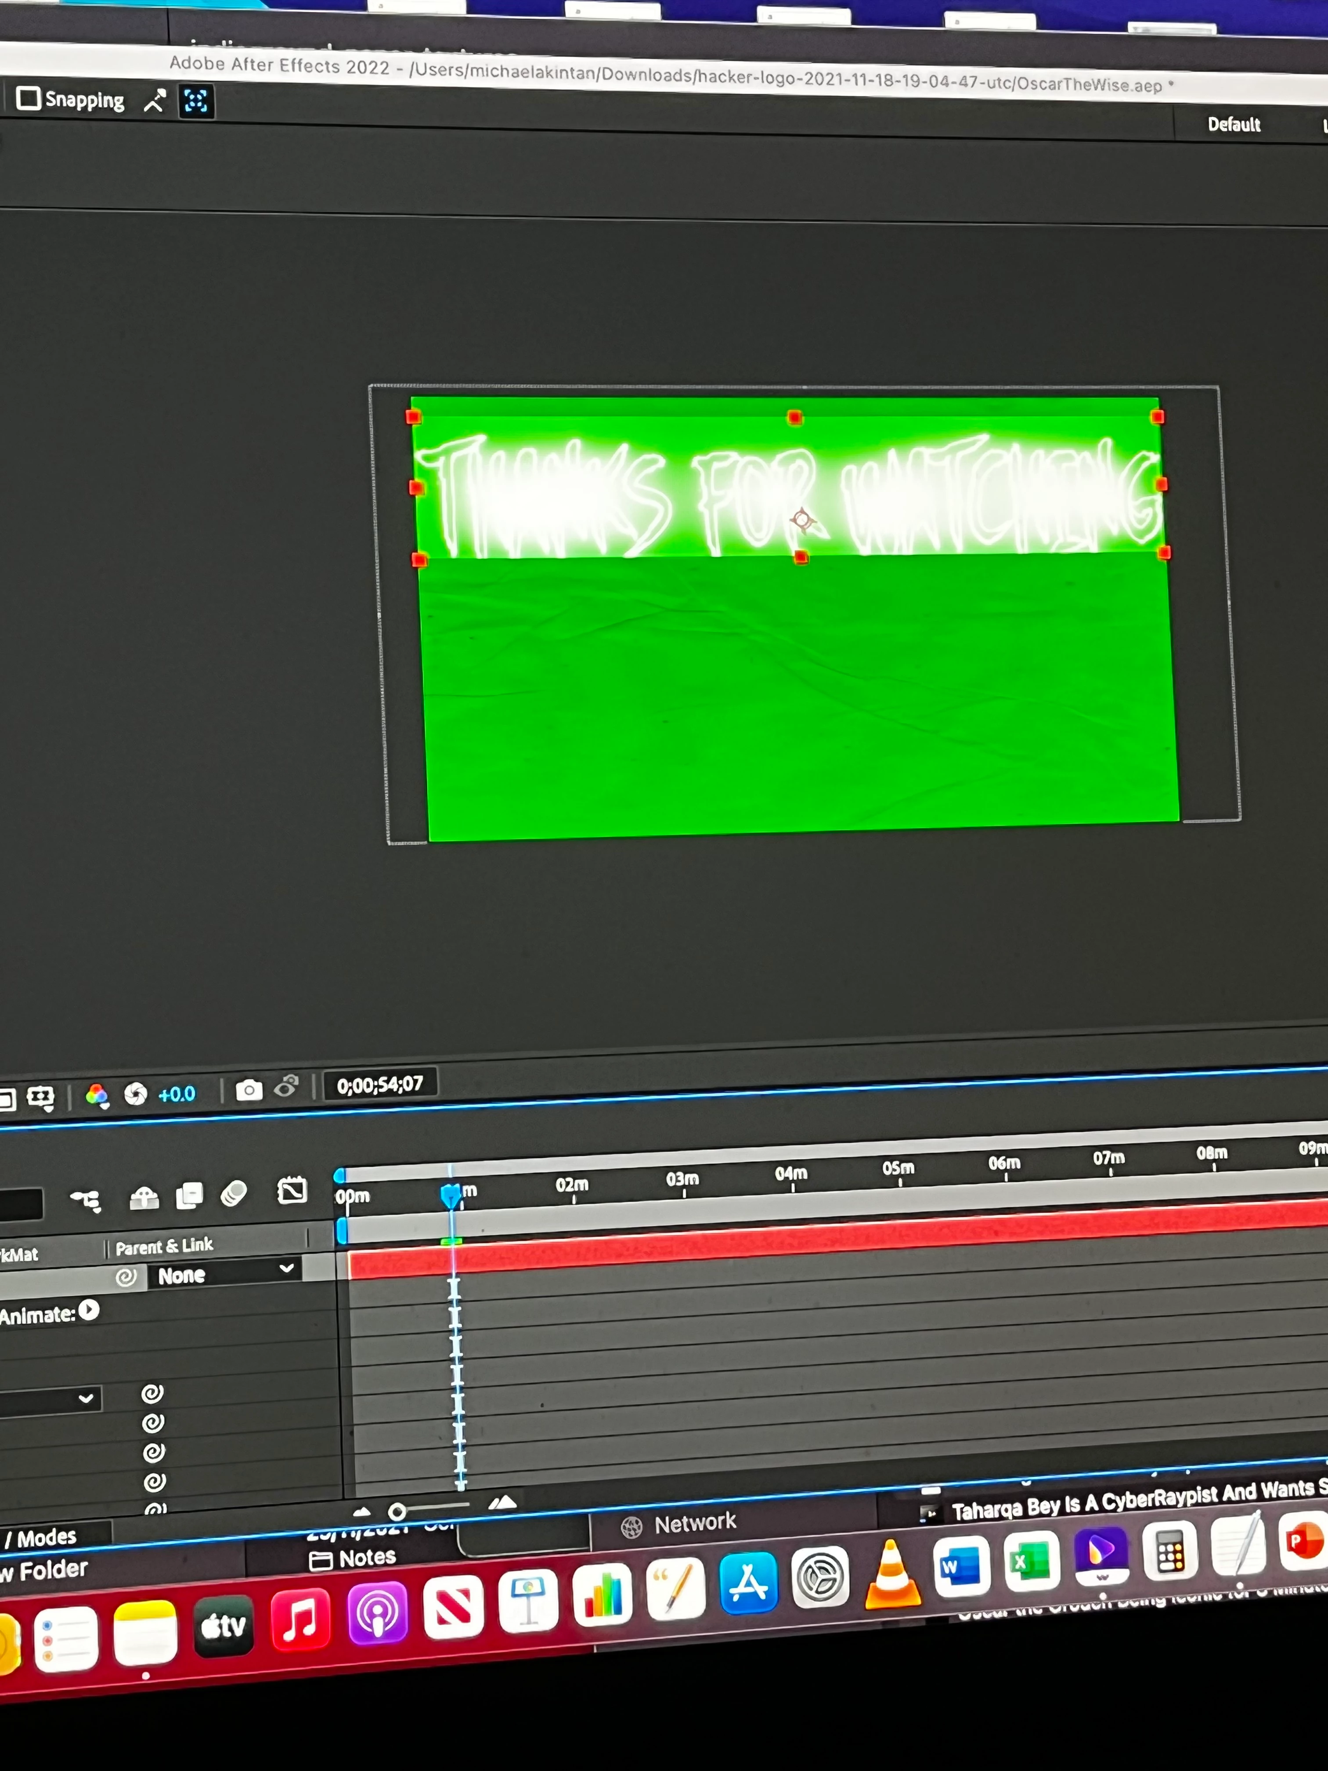The width and height of the screenshot is (1328, 1771).
Task: Toggle the shy layers switch in timeline
Action: coord(144,1198)
